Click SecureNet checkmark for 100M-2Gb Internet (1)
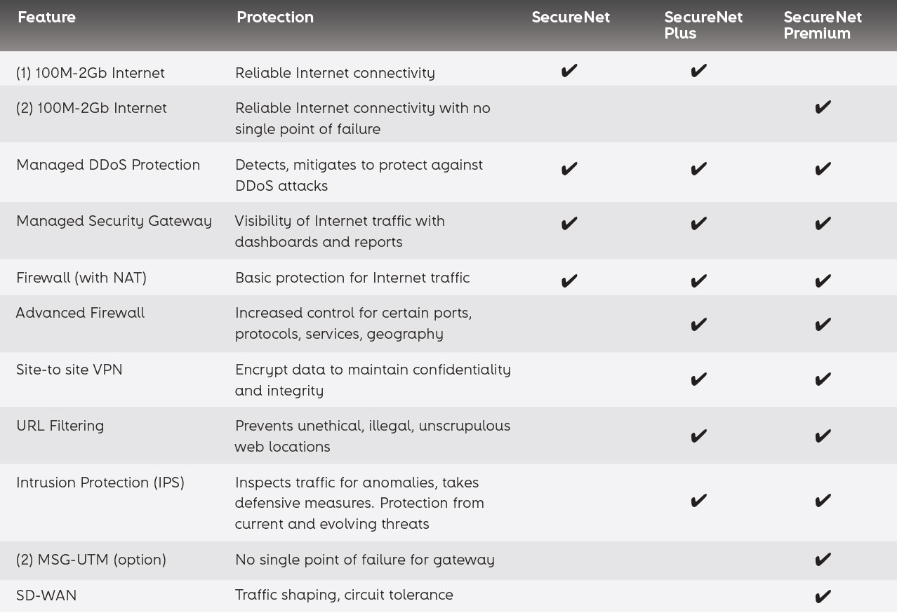Viewport: 897px width, 613px height. pyautogui.click(x=569, y=71)
